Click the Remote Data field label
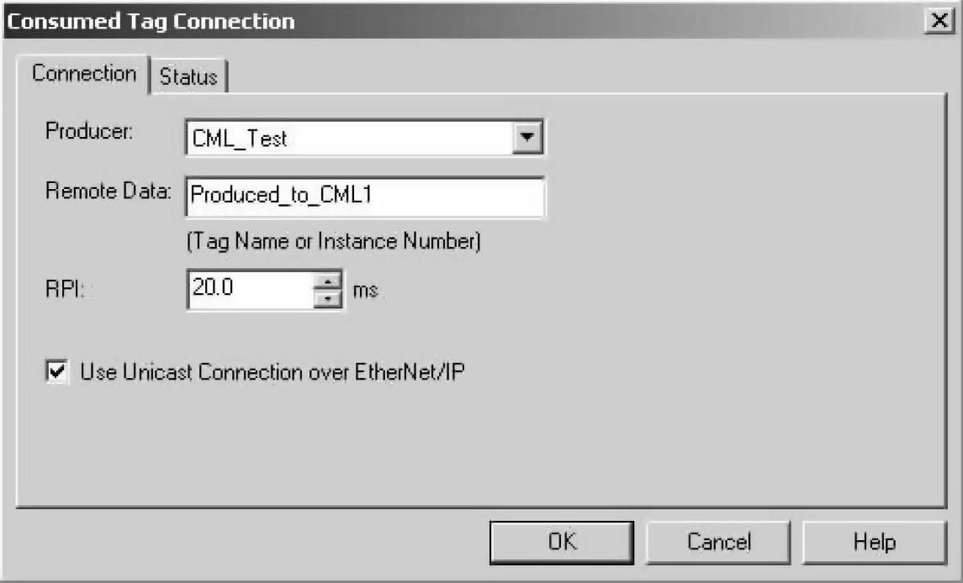 pos(108,191)
